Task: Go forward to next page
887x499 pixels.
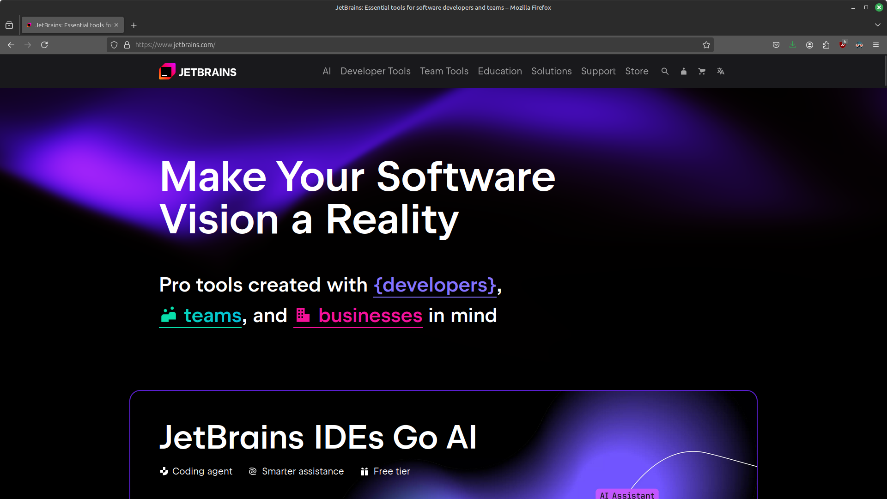Action: pyautogui.click(x=28, y=45)
